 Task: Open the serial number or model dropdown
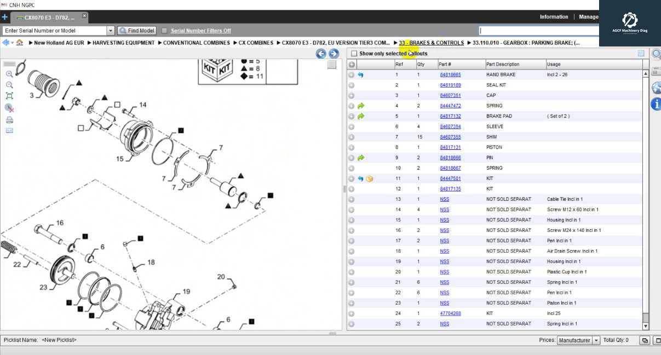point(111,31)
